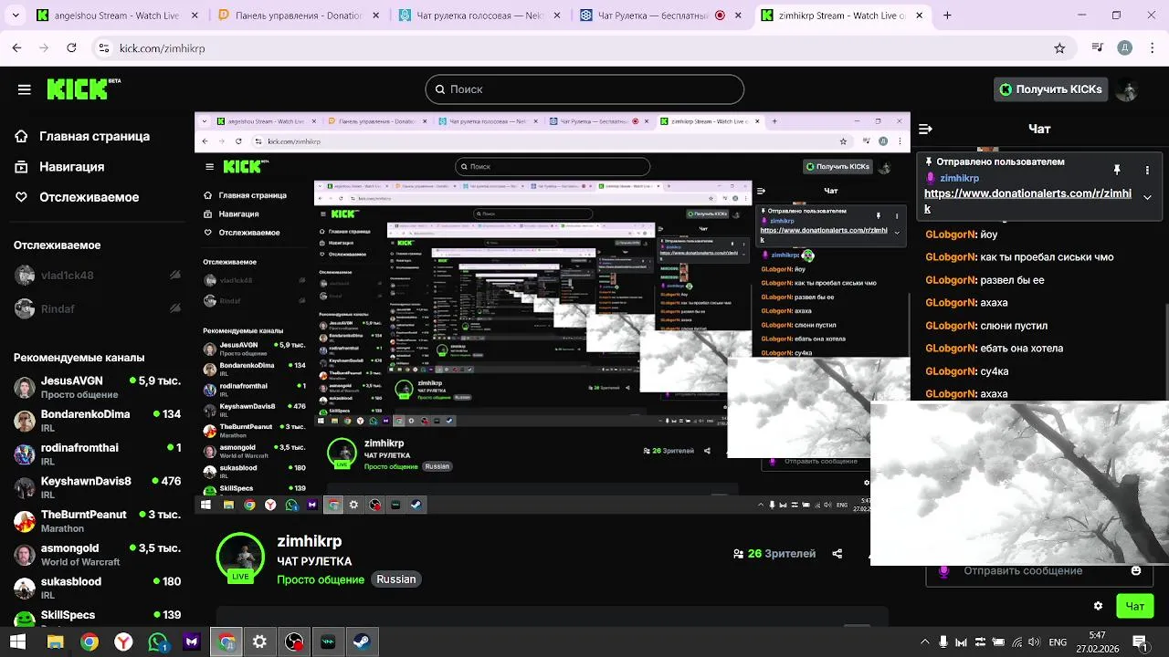Open the JesusAVGN recommended channel
Image resolution: width=1169 pixels, height=657 pixels.
point(97,387)
